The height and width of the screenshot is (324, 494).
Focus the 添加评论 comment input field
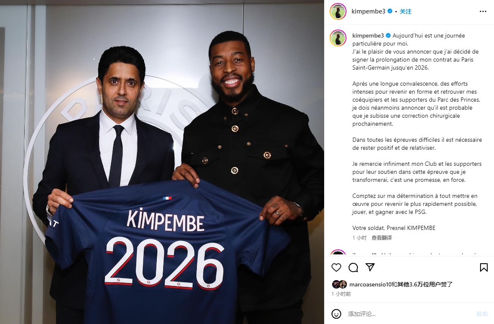tap(410, 314)
